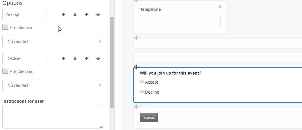This screenshot has height=130, width=302.
Task: Enable Pre-checked for the Accept option
Action: [x=5, y=27]
